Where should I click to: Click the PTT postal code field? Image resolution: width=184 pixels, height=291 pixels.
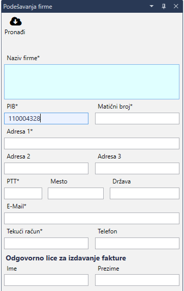click(x=23, y=193)
